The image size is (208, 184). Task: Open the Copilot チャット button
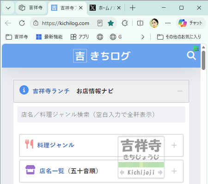pos(191,23)
